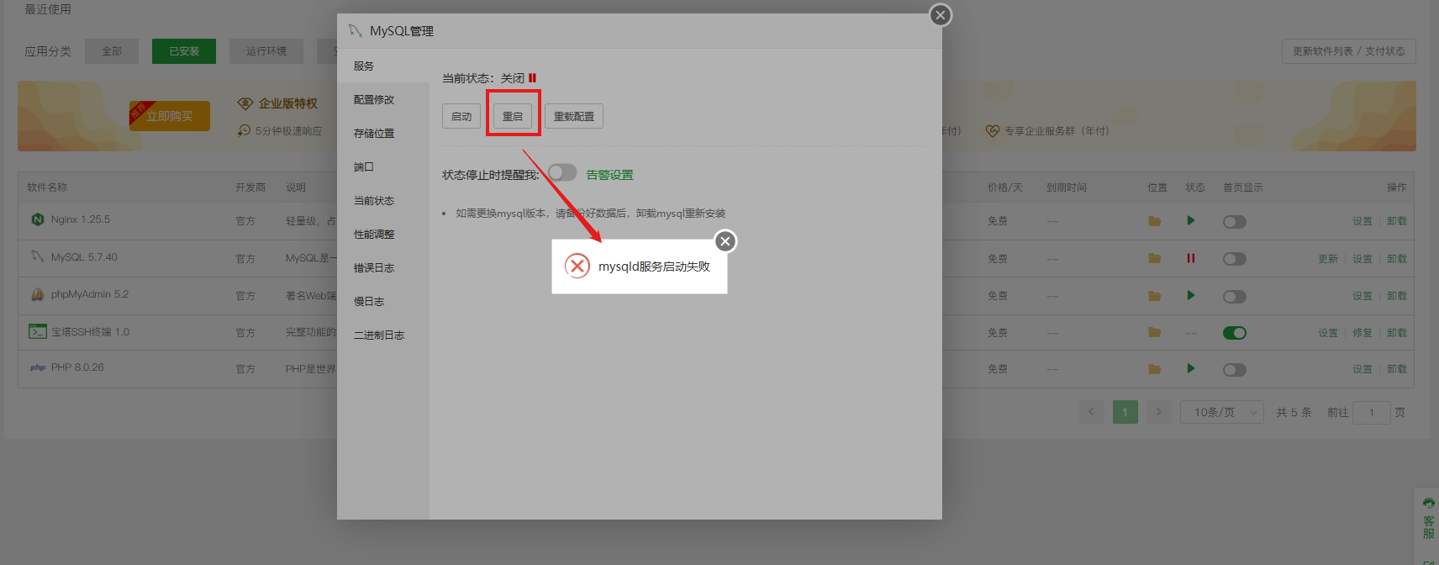Click the 重启 button

pos(513,116)
